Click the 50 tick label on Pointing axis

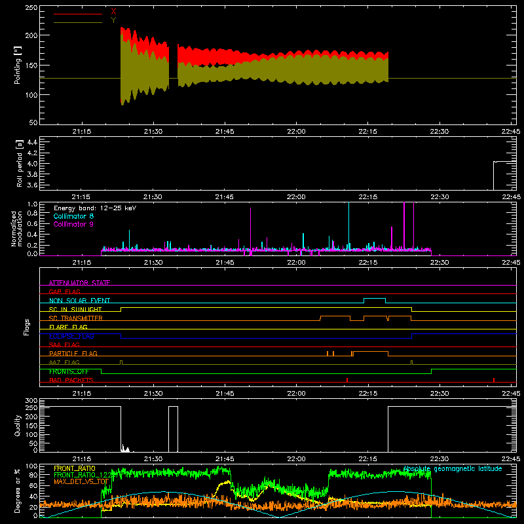point(33,122)
